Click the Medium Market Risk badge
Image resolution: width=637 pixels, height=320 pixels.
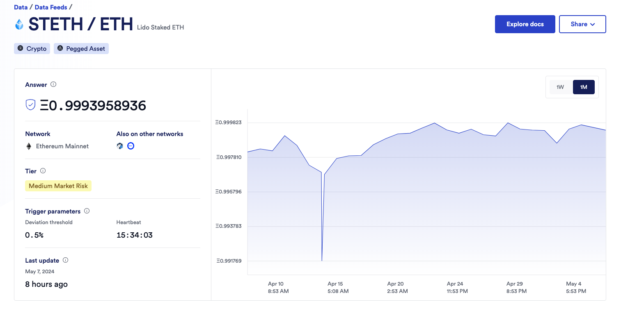click(x=58, y=186)
